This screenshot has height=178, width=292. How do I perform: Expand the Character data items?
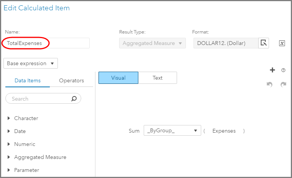(9, 118)
